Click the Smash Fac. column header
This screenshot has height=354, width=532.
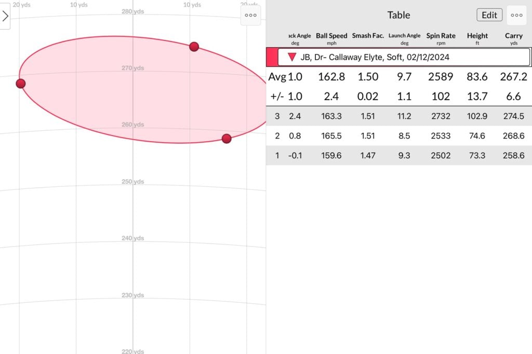pyautogui.click(x=368, y=36)
